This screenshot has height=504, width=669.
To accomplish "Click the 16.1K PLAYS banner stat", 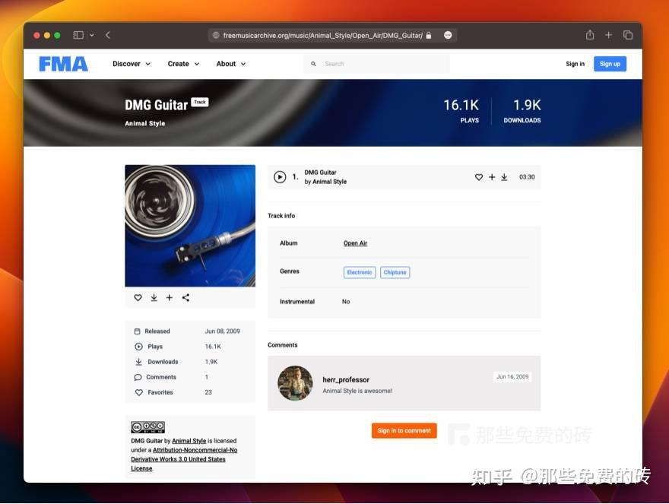I will tap(461, 110).
